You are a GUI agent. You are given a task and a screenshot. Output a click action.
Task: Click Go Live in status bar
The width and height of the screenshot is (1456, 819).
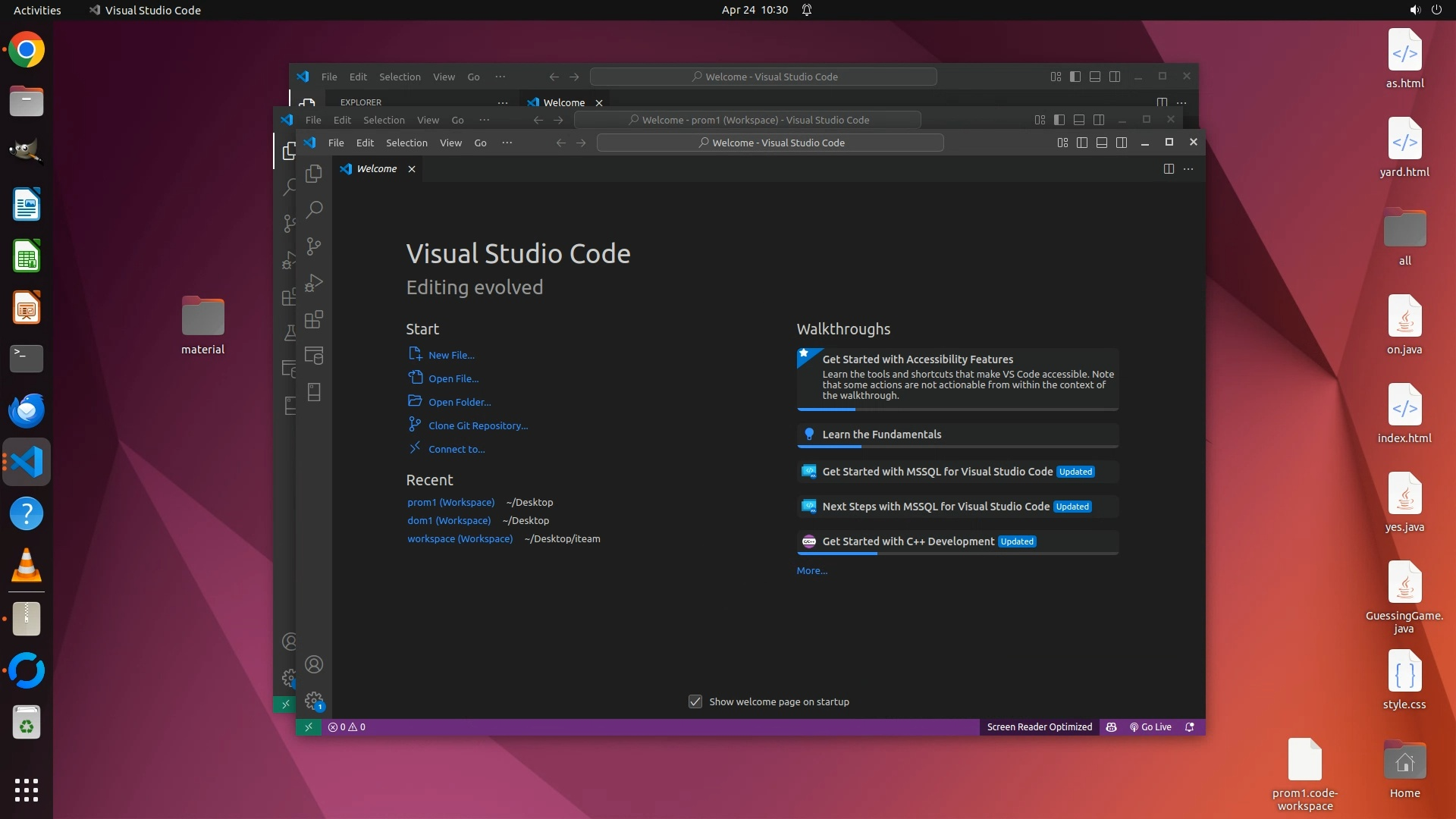pyautogui.click(x=1150, y=727)
